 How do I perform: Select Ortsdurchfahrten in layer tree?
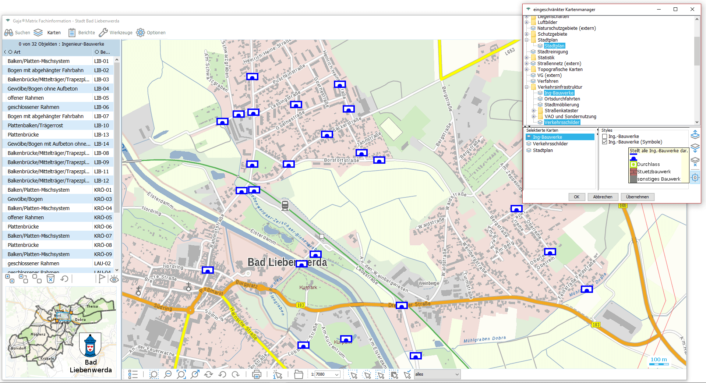tap(562, 99)
